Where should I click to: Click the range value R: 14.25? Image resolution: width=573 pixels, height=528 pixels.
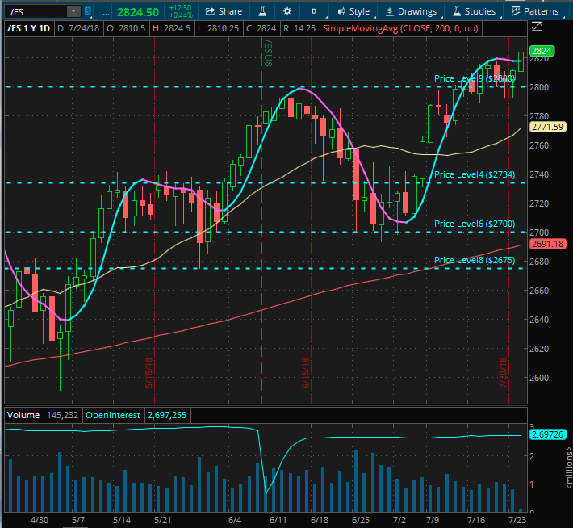(x=299, y=28)
